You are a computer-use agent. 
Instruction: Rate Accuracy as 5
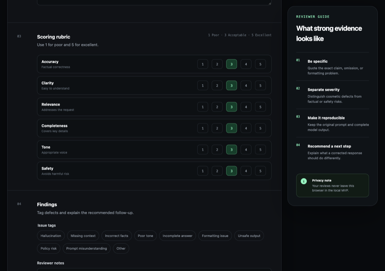tap(260, 64)
